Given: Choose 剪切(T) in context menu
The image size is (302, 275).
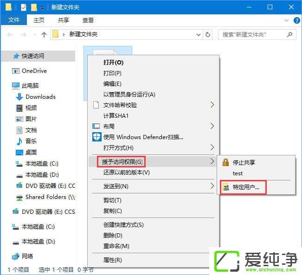Looking at the screenshot, I should click(x=112, y=200).
